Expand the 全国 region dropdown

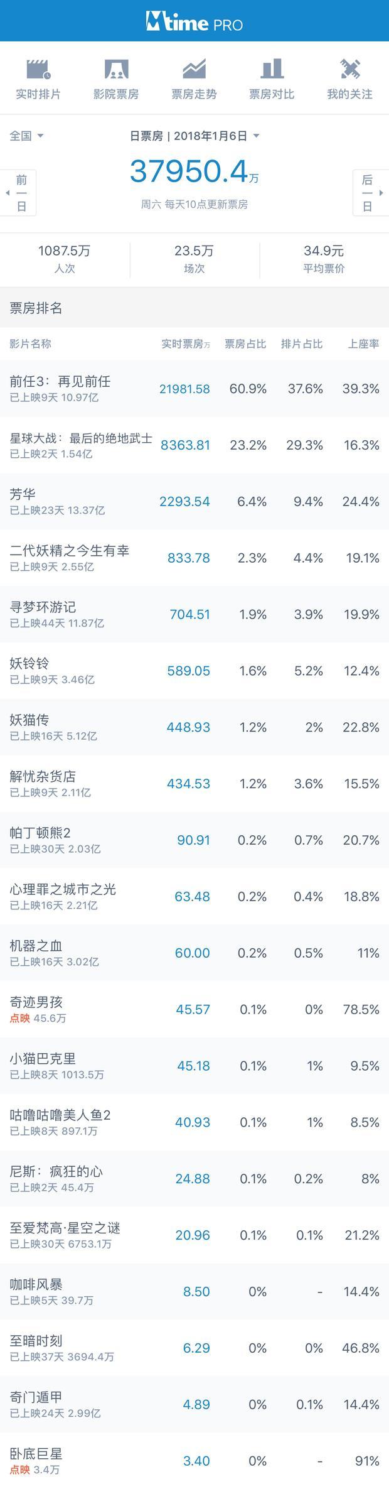[26, 136]
